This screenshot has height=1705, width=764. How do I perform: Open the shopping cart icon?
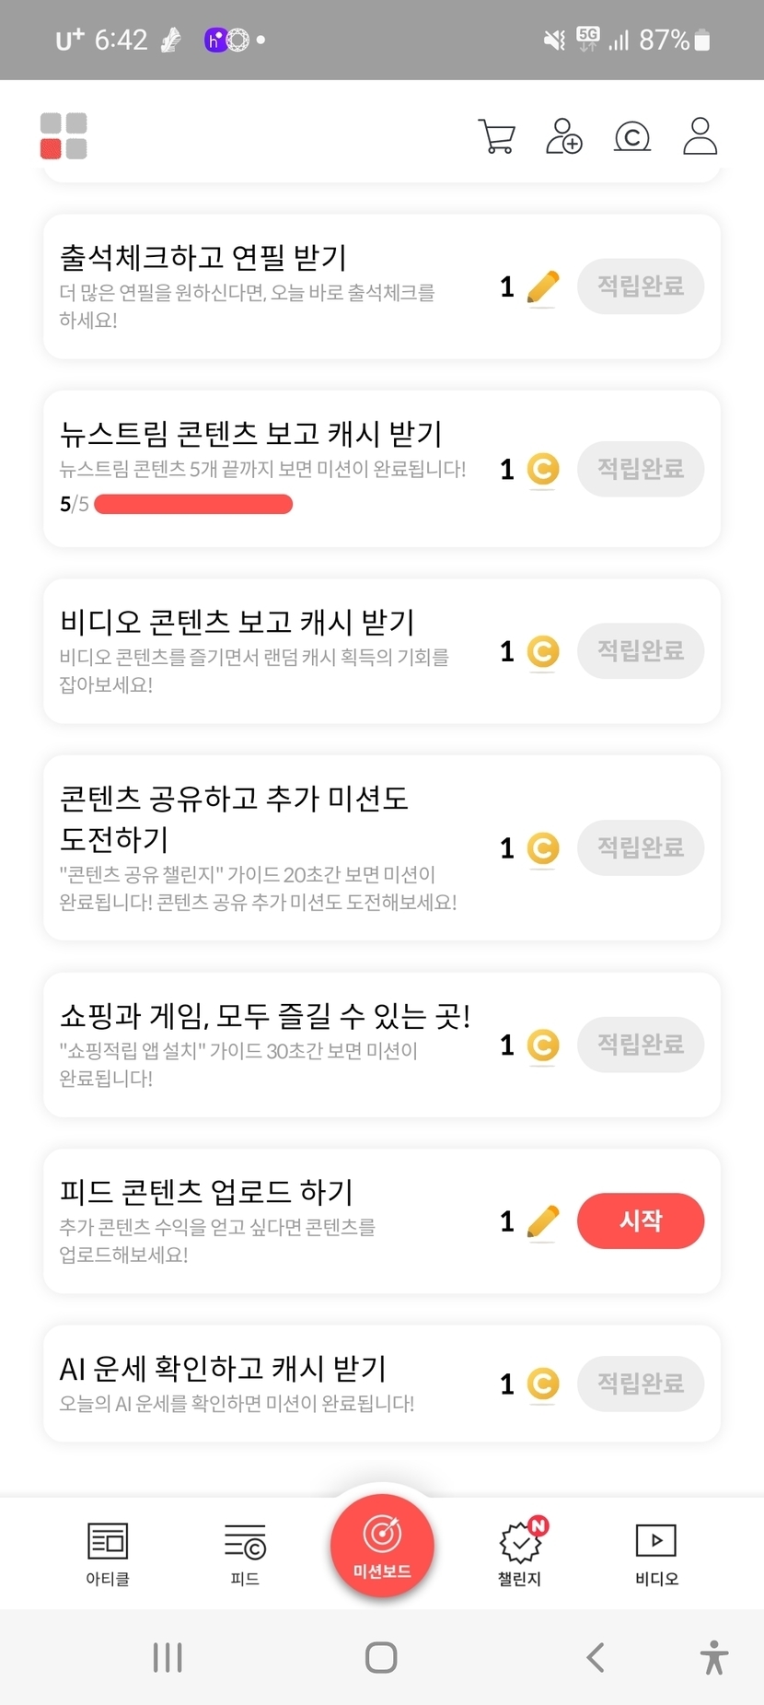pos(497,136)
